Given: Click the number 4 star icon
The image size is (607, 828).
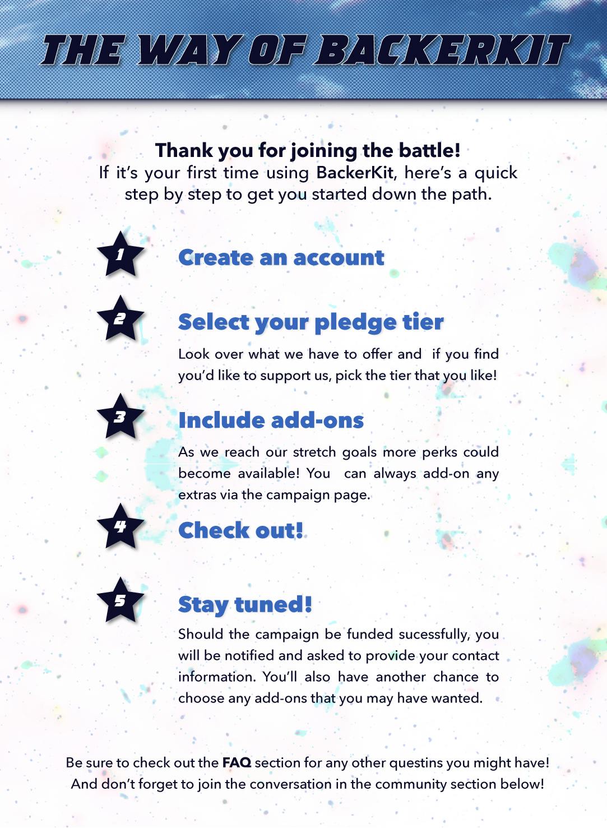Looking at the screenshot, I should [x=120, y=527].
